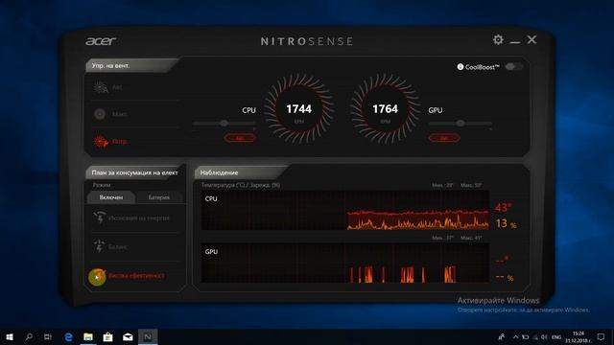The image size is (614, 345).
Task: Click the План за консумация panel header
Action: point(134,172)
